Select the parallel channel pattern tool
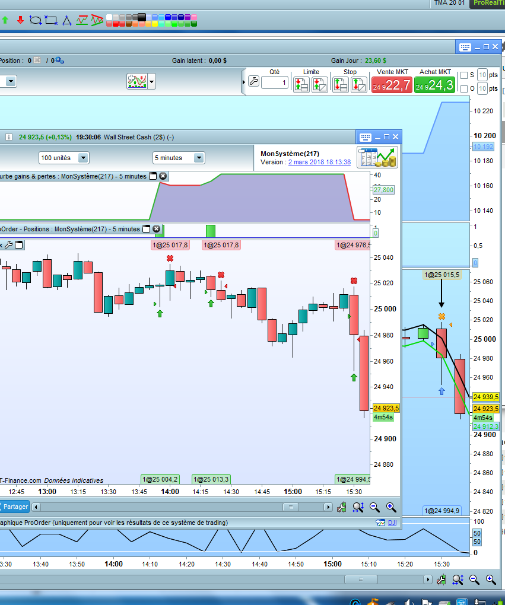Screen dimensions: 505x605 [82, 20]
